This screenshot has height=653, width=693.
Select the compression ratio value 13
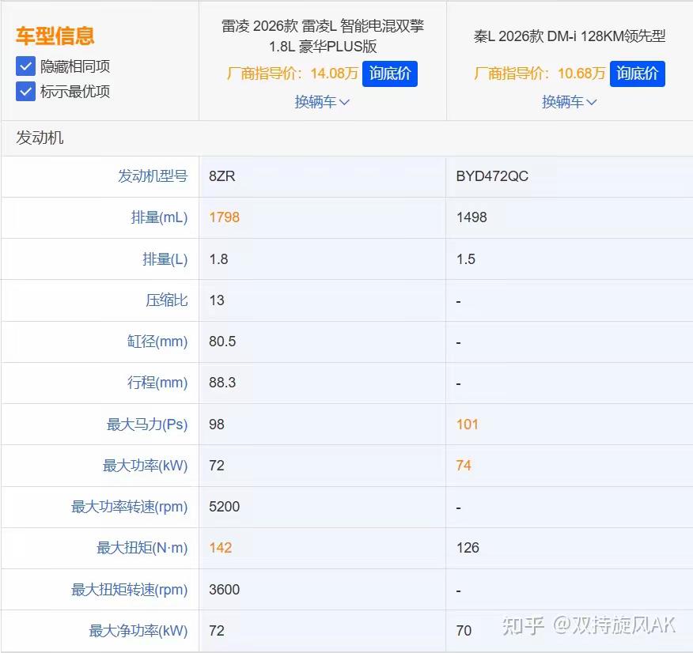point(217,300)
